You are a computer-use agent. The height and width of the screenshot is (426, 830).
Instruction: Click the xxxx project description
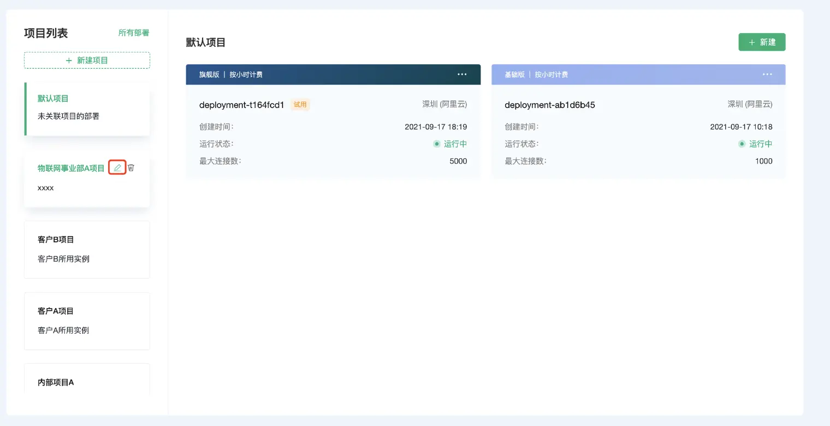click(46, 188)
